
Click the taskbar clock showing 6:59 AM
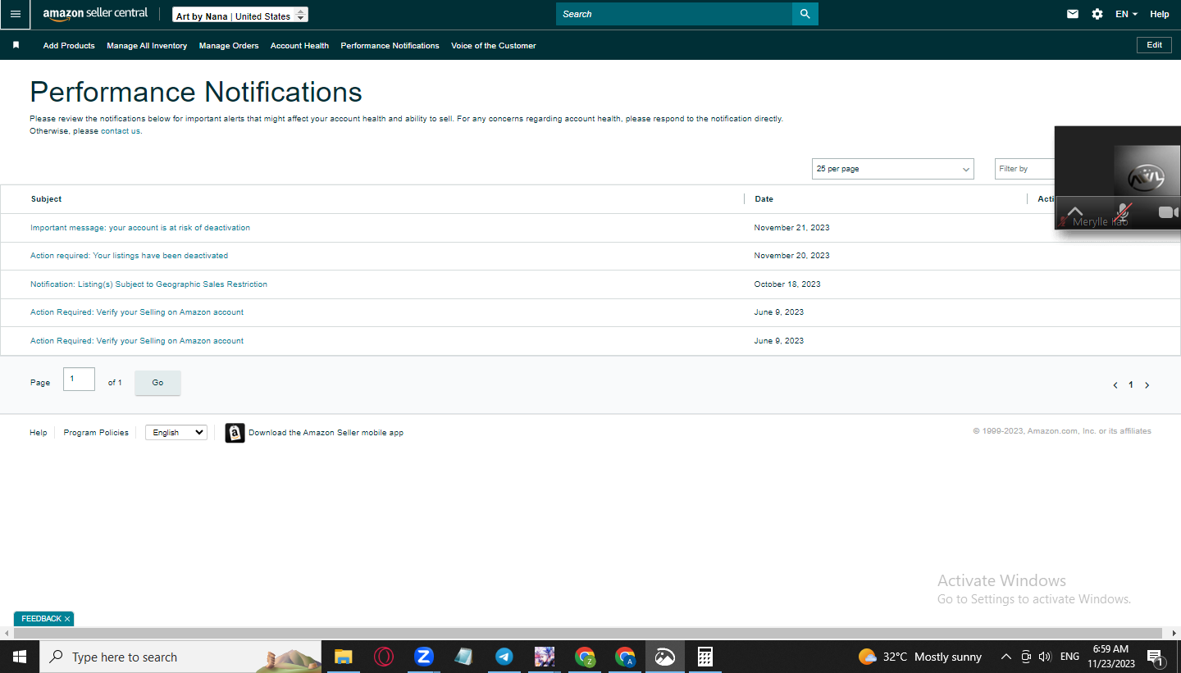pyautogui.click(x=1111, y=657)
